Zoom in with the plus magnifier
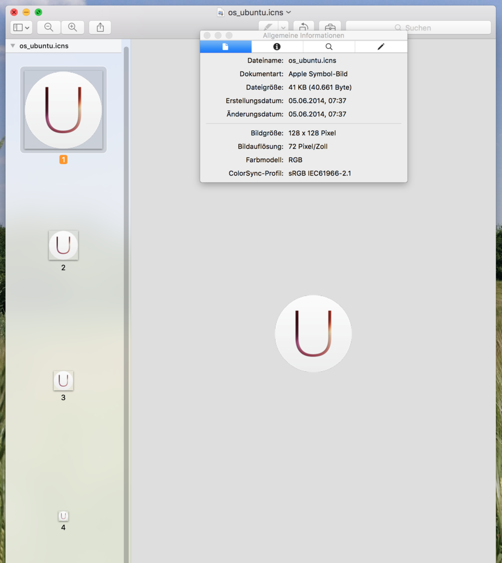The height and width of the screenshot is (563, 502). [x=72, y=27]
